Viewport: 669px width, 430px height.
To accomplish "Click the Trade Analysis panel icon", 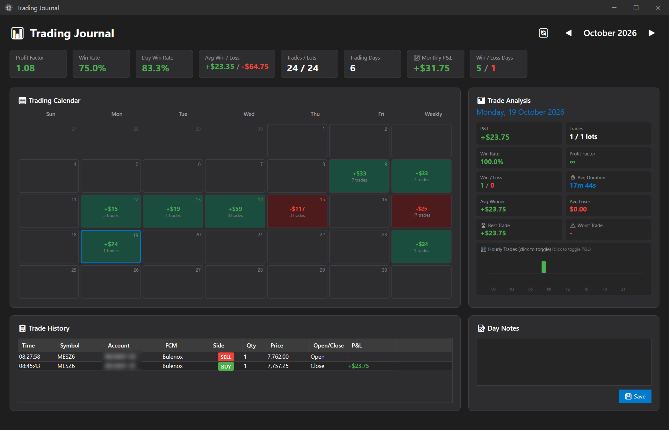I will [481, 101].
